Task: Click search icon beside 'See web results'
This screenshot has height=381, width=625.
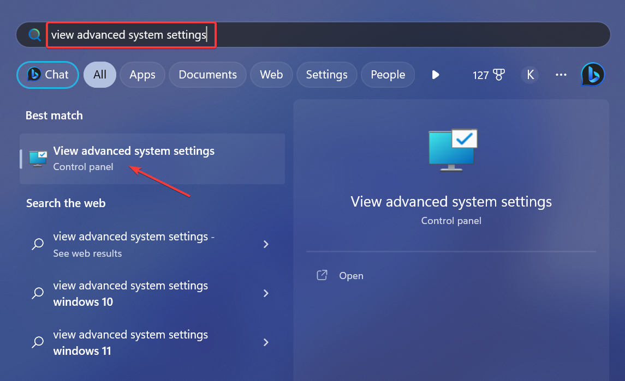Action: [38, 244]
